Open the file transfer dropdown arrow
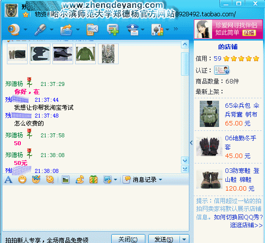Viewport: 265px width, 243px height. tap(78, 30)
